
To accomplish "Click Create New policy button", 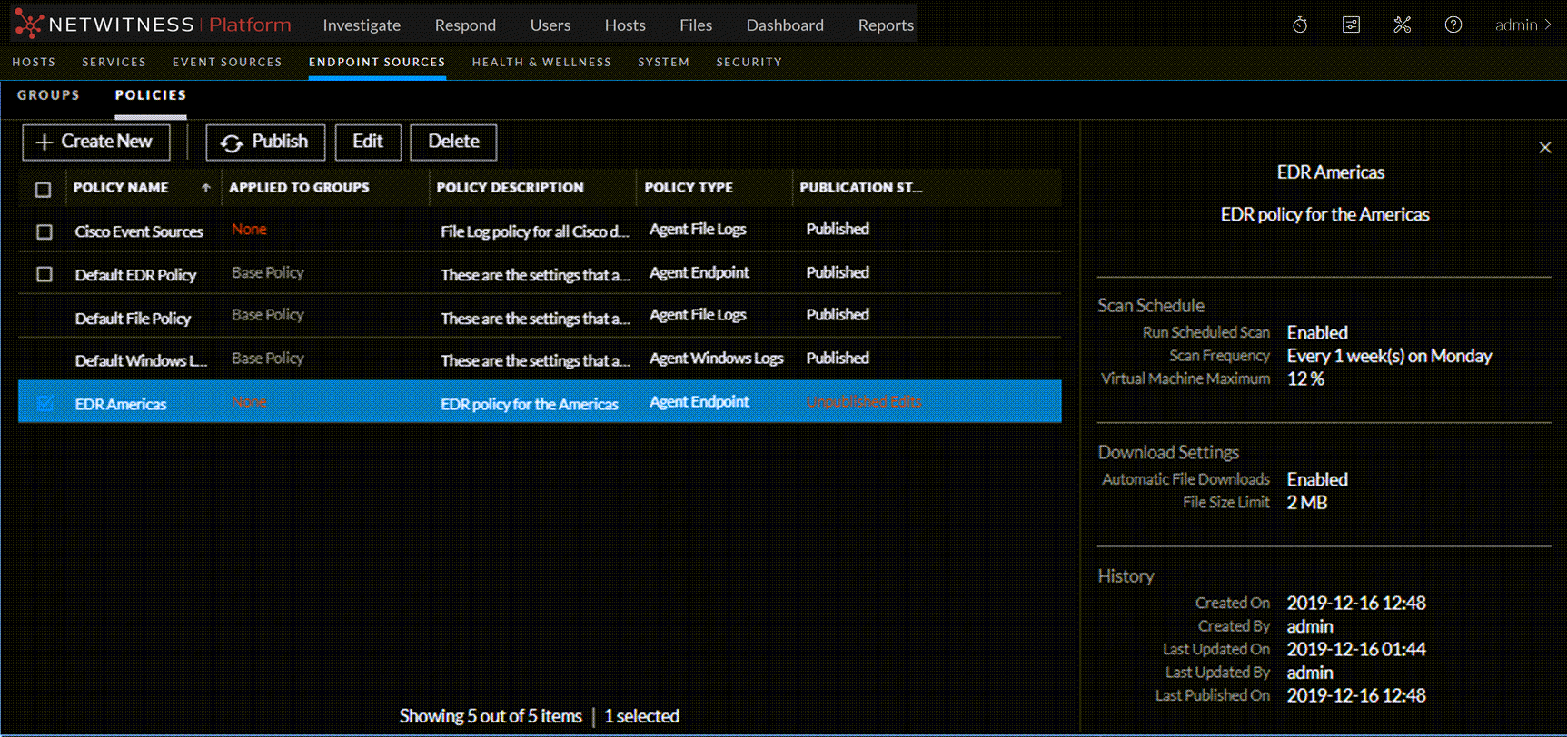I will tap(96, 142).
